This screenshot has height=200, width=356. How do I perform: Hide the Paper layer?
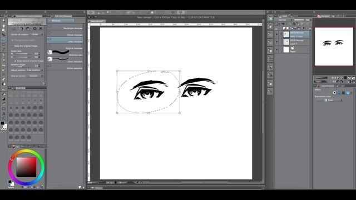point(277,49)
